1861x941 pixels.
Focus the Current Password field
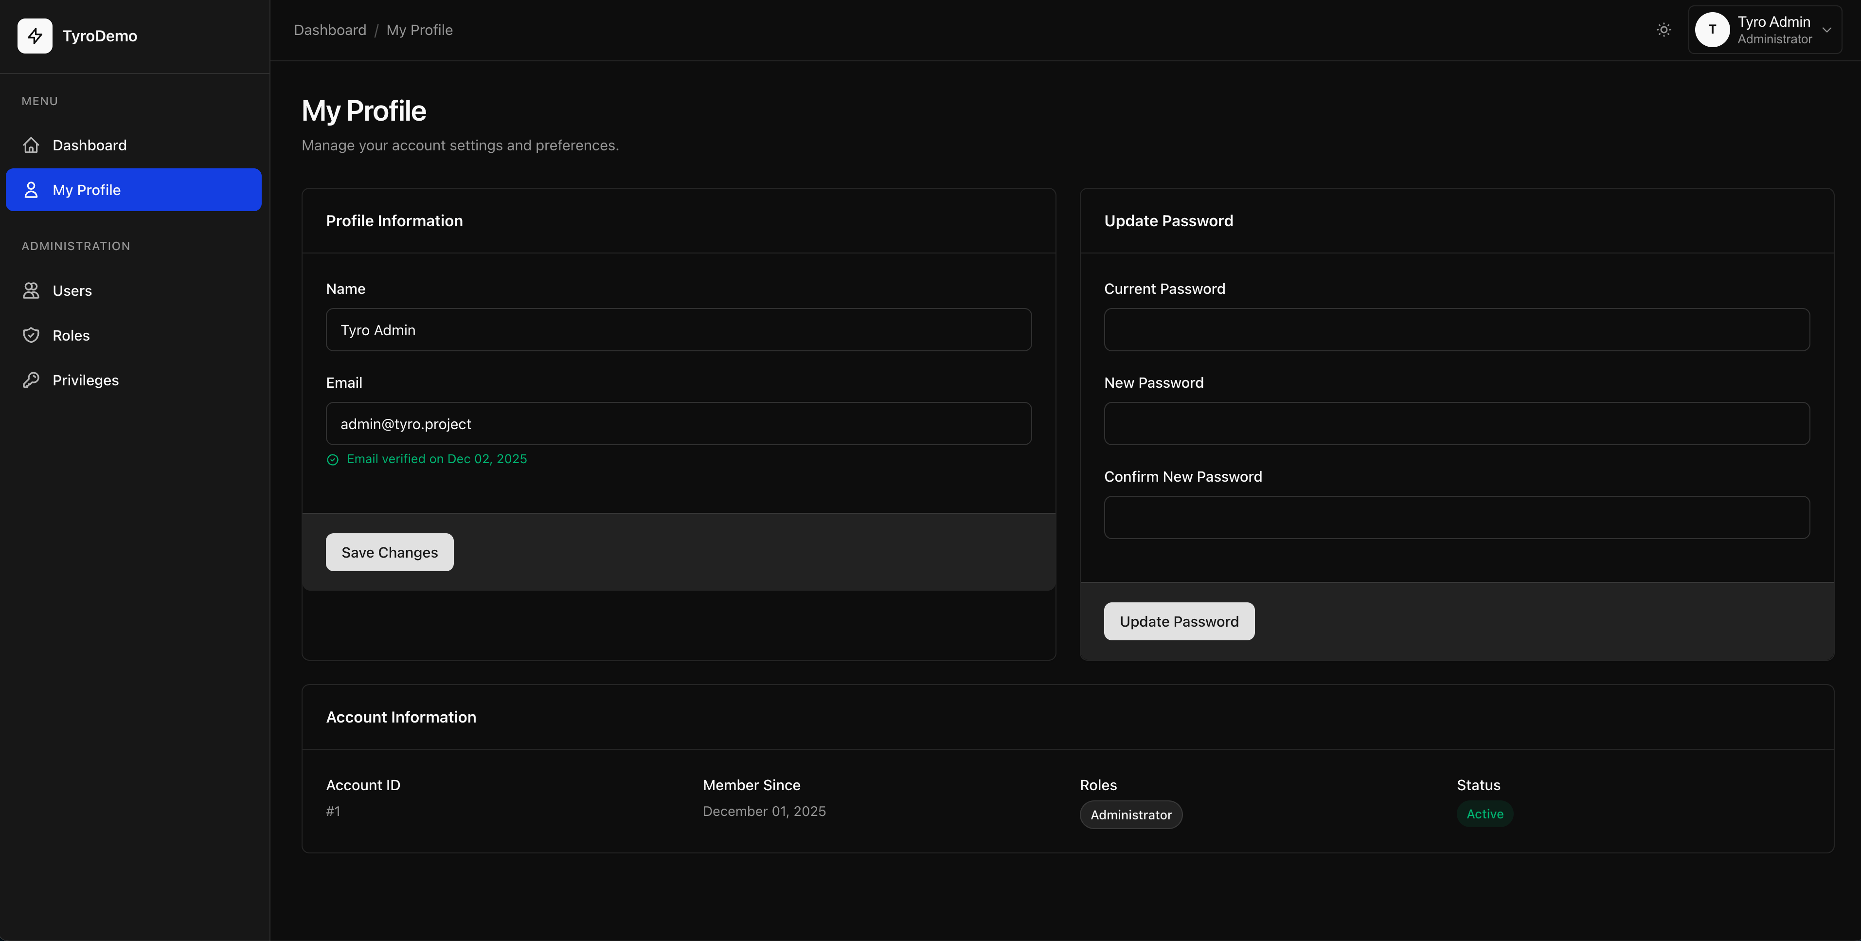point(1456,329)
